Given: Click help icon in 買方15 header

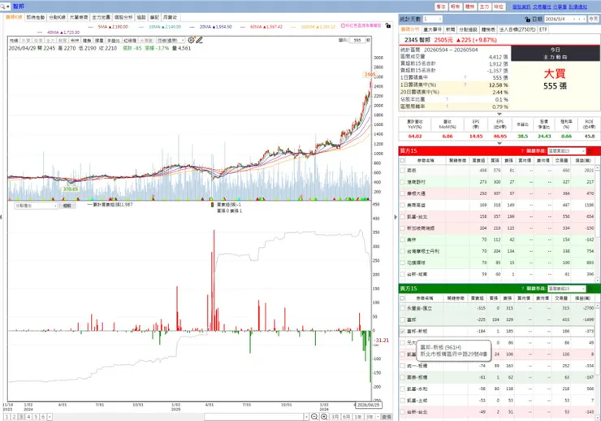Looking at the screenshot, I should (x=522, y=150).
